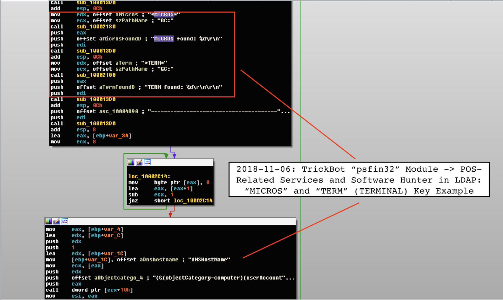The height and width of the screenshot is (300, 503).
Task: Click the "ecx, 1" operand of sub
Action: pos(164,195)
